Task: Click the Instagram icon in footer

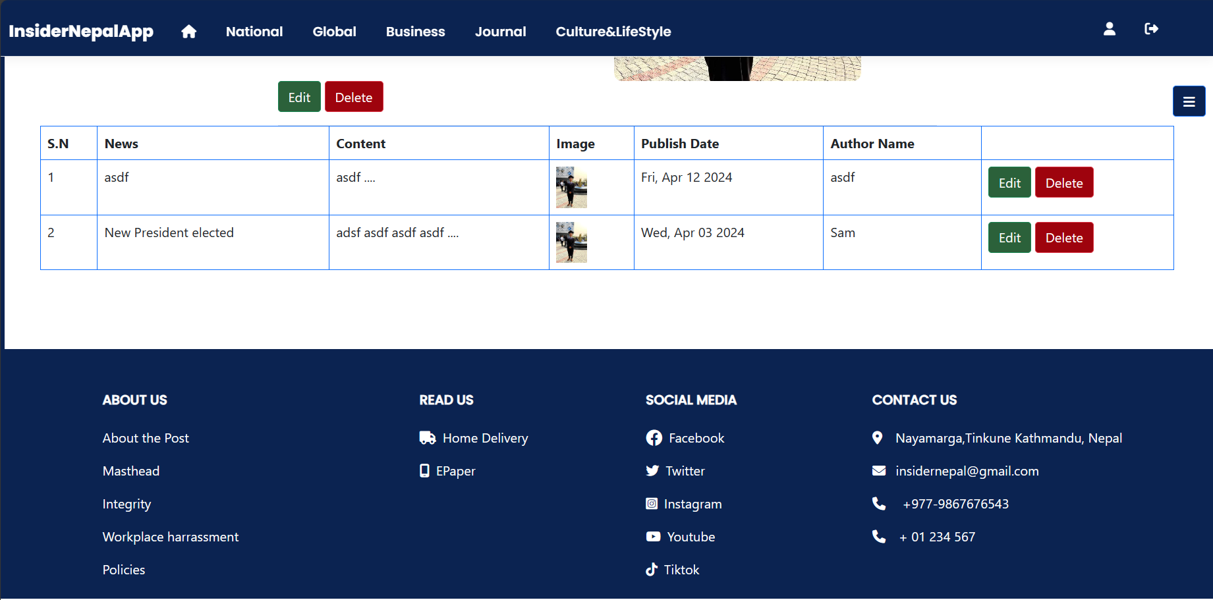Action: [652, 504]
